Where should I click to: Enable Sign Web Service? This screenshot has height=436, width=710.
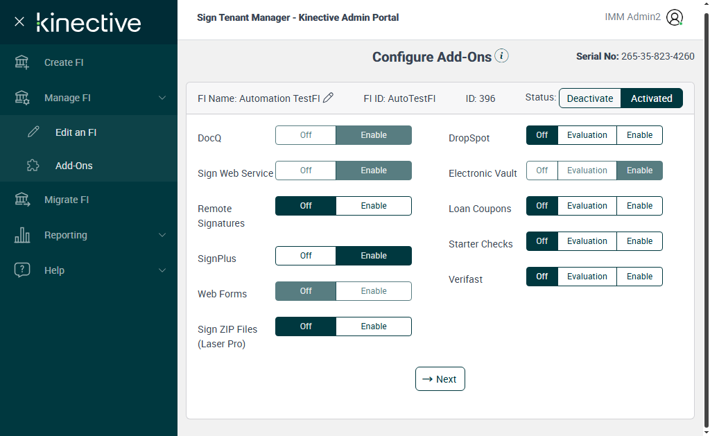tap(374, 171)
